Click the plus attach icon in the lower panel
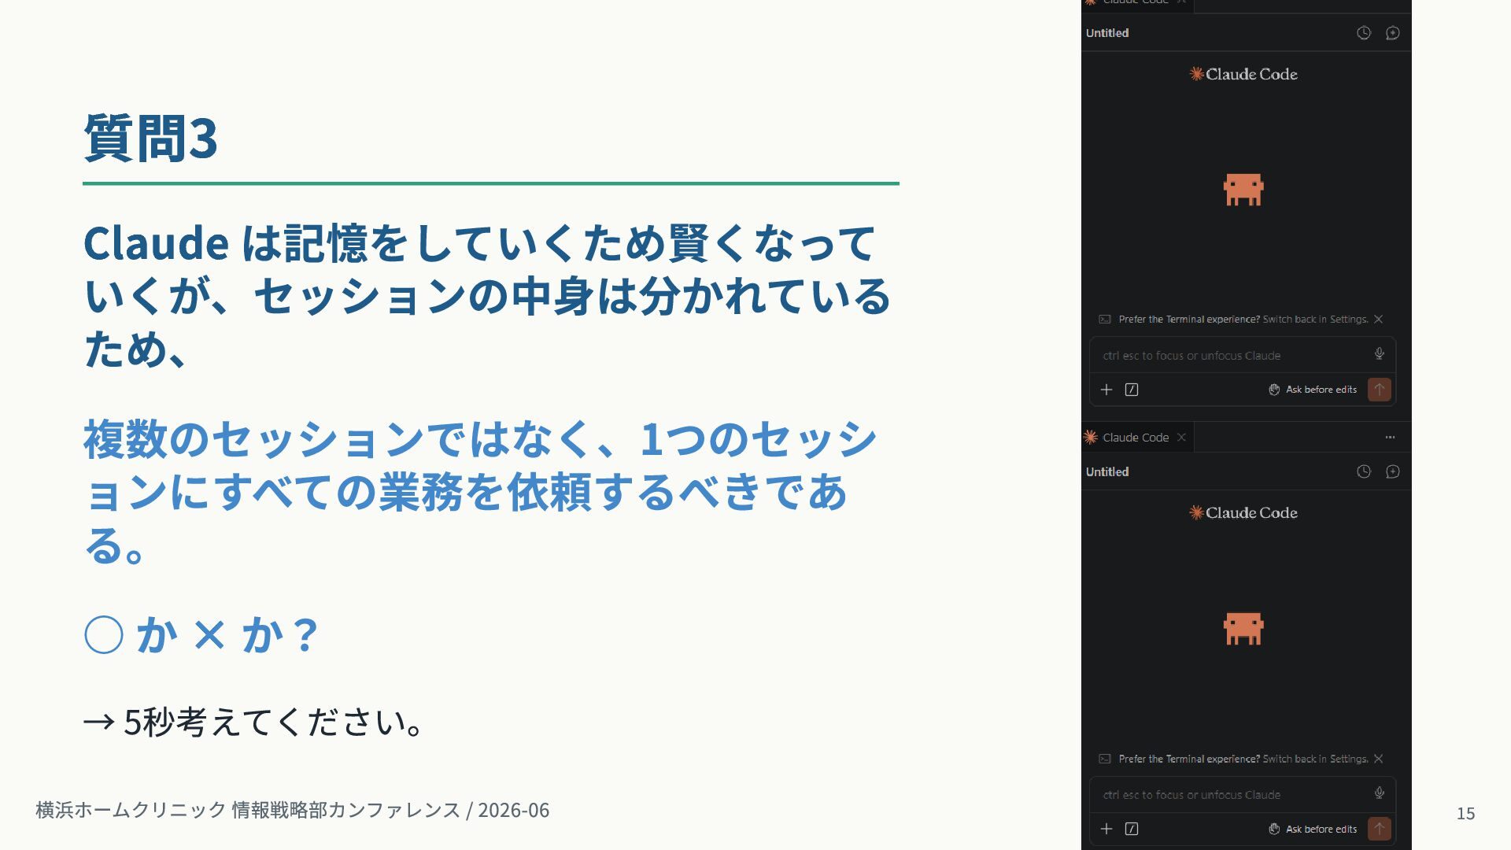The width and height of the screenshot is (1511, 850). point(1106,829)
